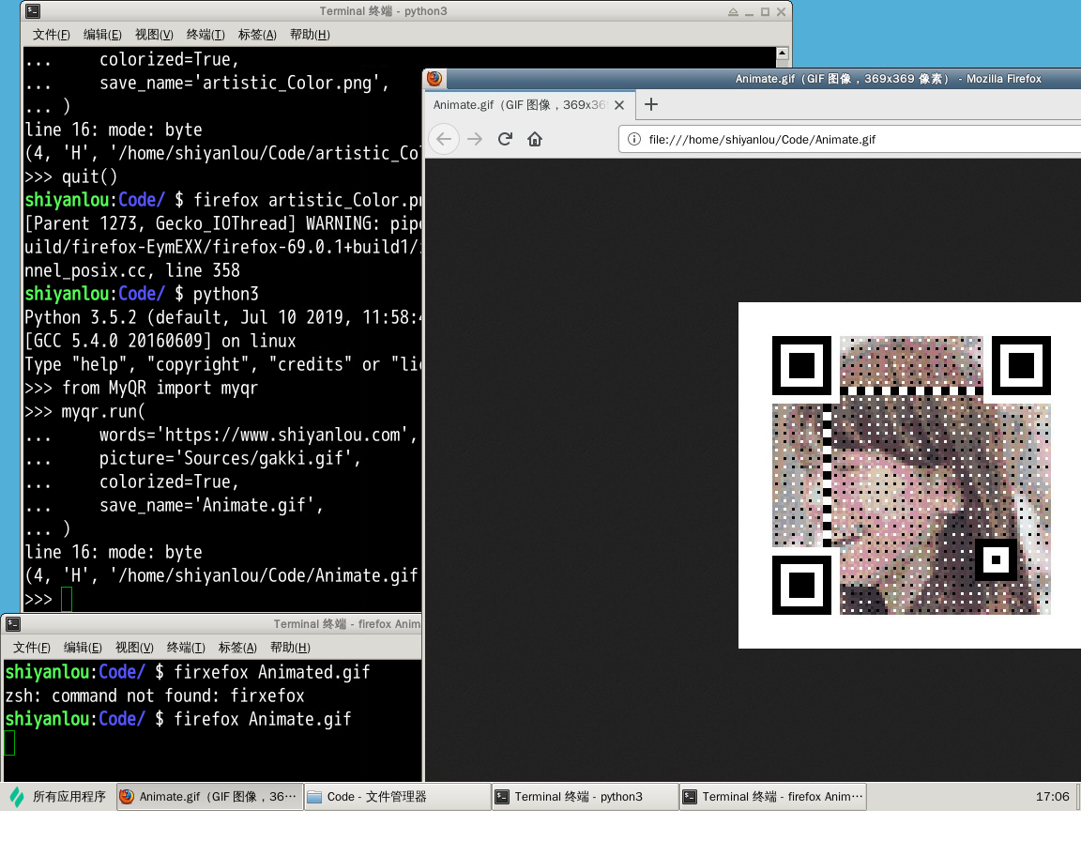Click 'Terminal 终端 - python3' title bar
This screenshot has width=1081, height=841.
(x=383, y=11)
